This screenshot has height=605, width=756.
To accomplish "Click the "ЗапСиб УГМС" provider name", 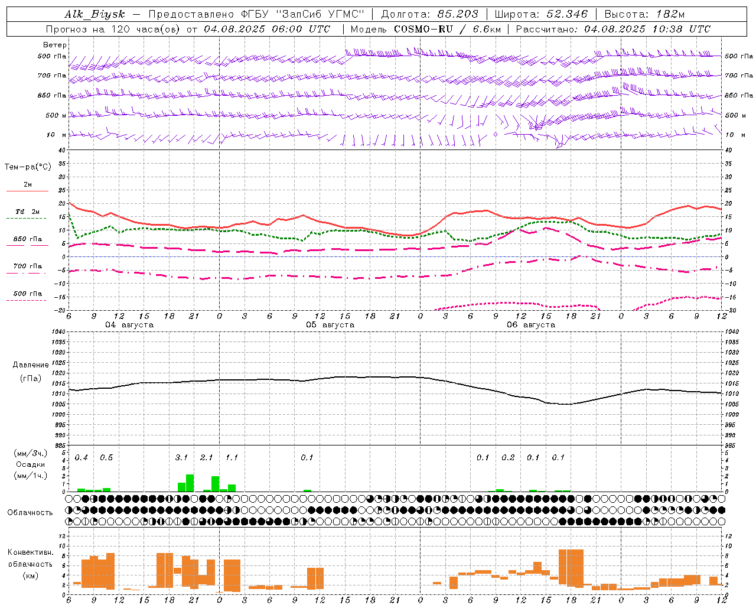I will (321, 14).
